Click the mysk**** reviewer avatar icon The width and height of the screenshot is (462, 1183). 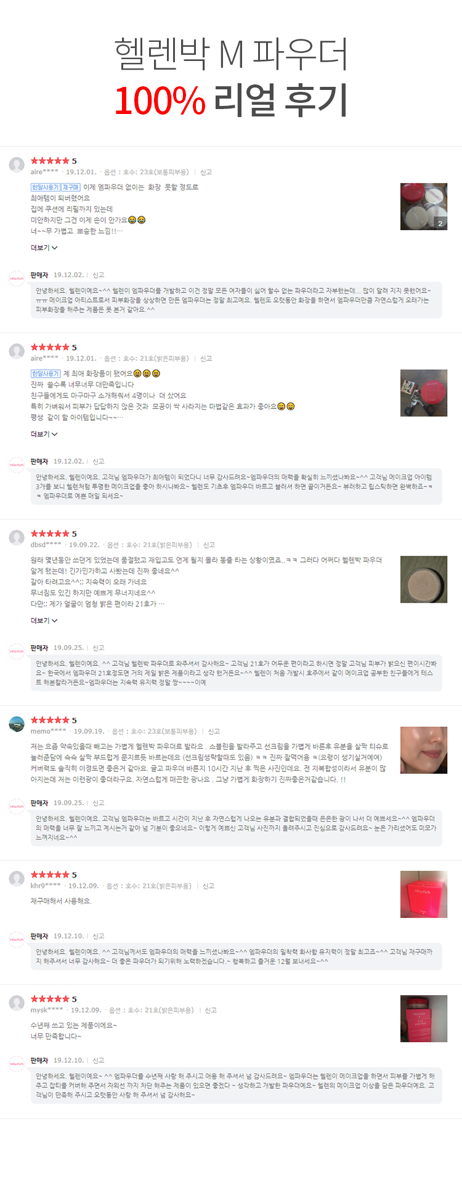(x=17, y=1003)
